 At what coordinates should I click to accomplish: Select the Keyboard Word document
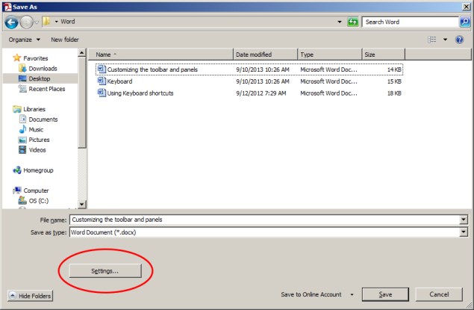tap(119, 81)
